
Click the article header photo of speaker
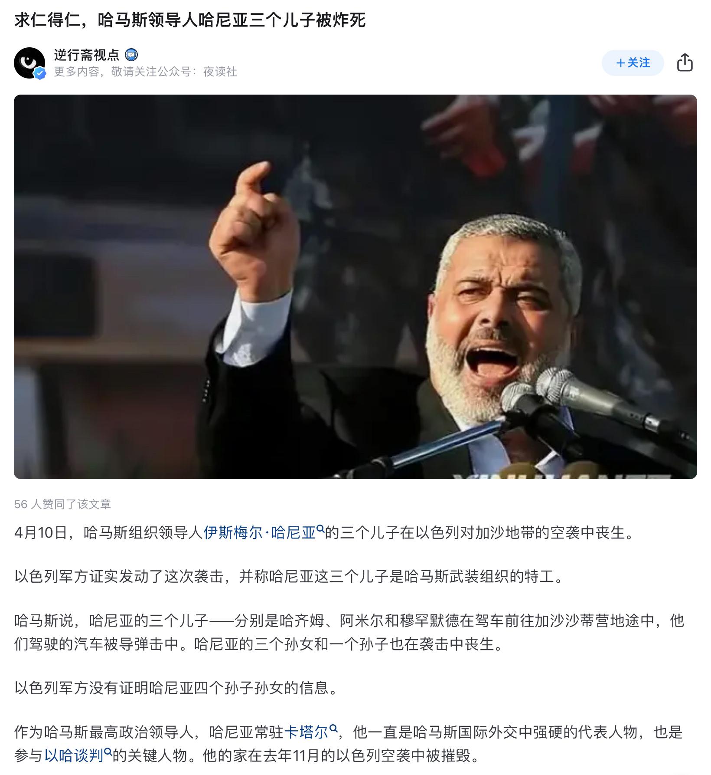pos(355,286)
